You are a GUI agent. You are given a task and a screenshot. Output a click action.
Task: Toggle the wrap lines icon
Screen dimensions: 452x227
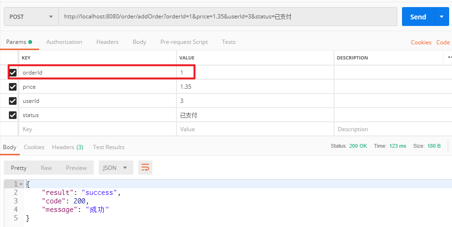pyautogui.click(x=145, y=168)
